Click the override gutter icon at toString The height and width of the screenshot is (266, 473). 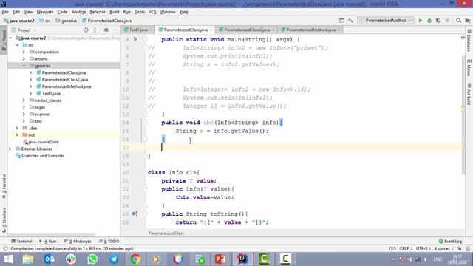click(x=135, y=214)
